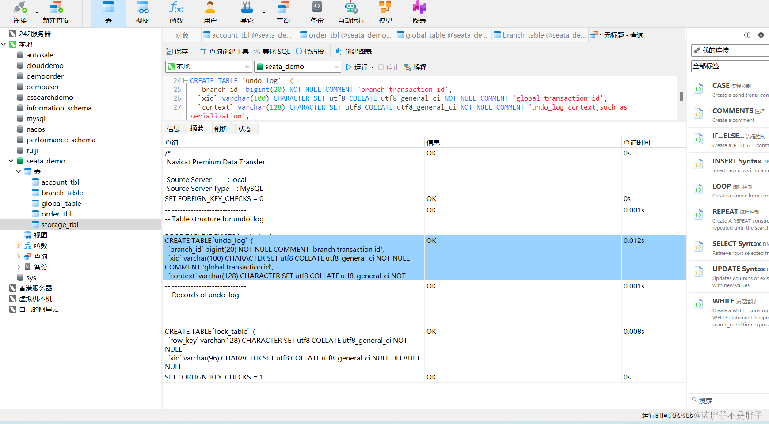
Task: Open the 备份 backup toolbar icon
Action: click(317, 12)
